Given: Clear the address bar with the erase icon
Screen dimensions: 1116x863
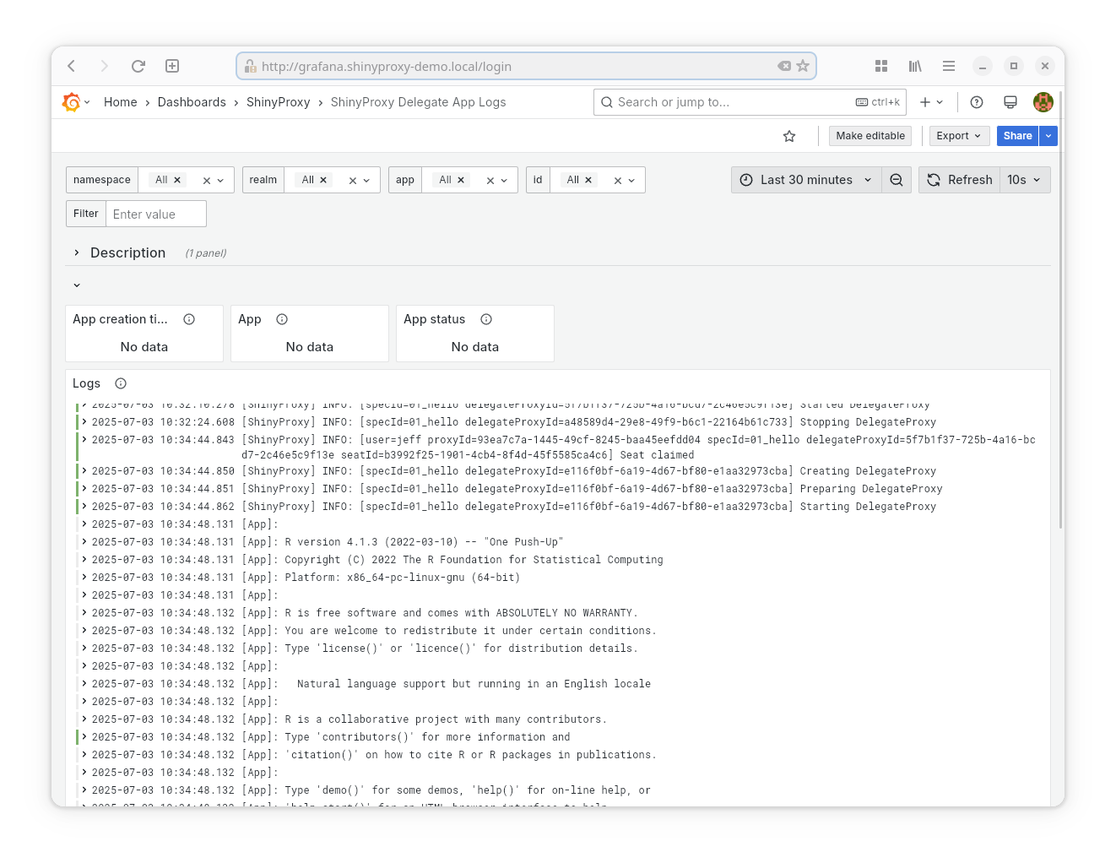Looking at the screenshot, I should (x=784, y=66).
